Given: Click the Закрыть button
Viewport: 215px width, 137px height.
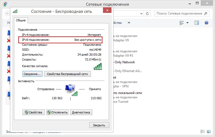Looking at the screenshot, I should point(99,125).
